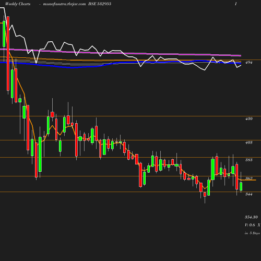Click the 354.30 closing price value

coord(251,217)
